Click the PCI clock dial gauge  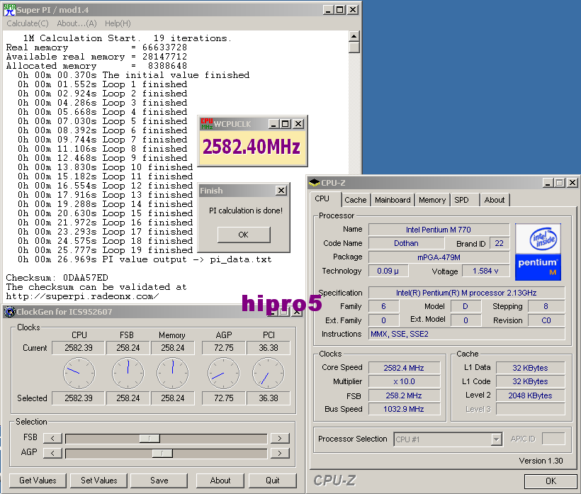click(x=269, y=374)
